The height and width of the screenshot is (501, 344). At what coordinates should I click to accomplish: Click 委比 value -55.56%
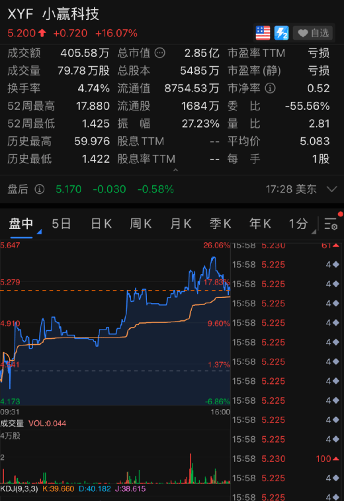point(307,106)
